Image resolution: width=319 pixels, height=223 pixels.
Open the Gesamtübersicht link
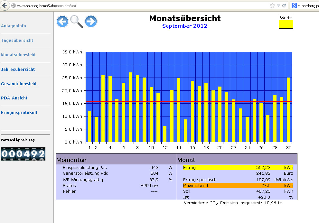point(19,84)
